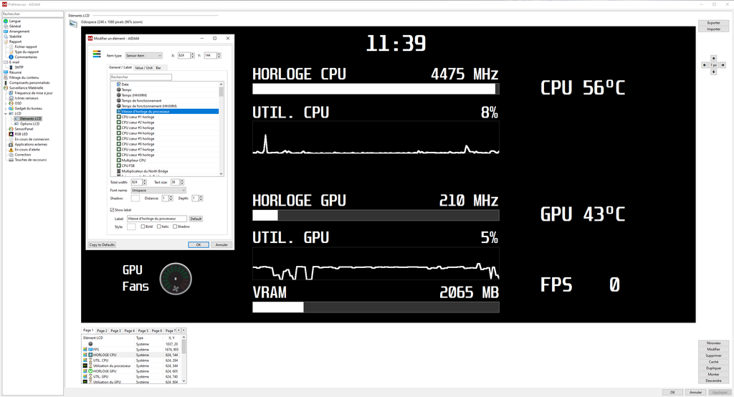Click the GPU Fans gauge on the LCD preview
The width and height of the screenshot is (734, 397).
tap(176, 279)
